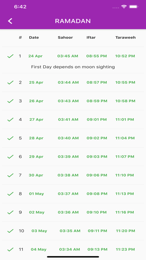
Task: Toggle the checkmark for day 11
Action: (10, 250)
